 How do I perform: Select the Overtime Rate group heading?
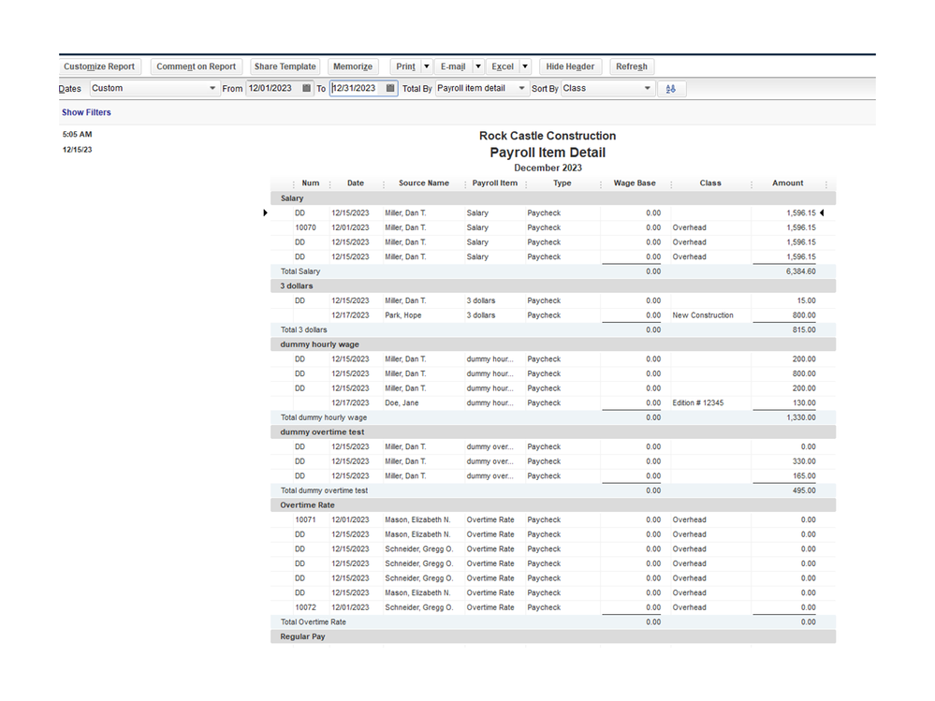(553, 504)
